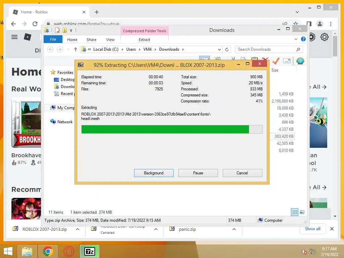344x258 pixels.
Task: Click the Back arrow in Downloads Explorer window
Action: 50,49
